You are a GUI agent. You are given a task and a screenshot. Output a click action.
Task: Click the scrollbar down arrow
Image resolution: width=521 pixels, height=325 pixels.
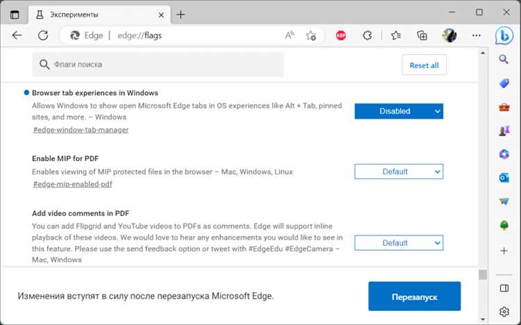click(483, 319)
